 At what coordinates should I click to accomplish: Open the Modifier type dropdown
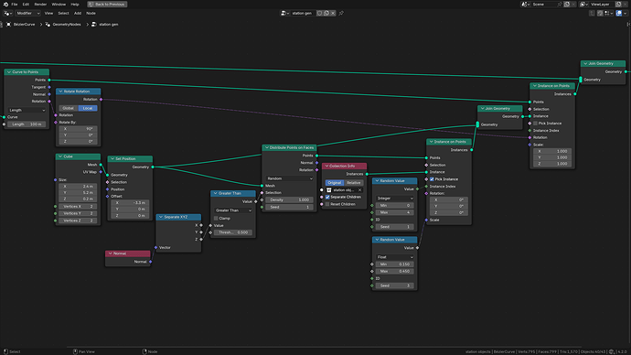(x=27, y=14)
